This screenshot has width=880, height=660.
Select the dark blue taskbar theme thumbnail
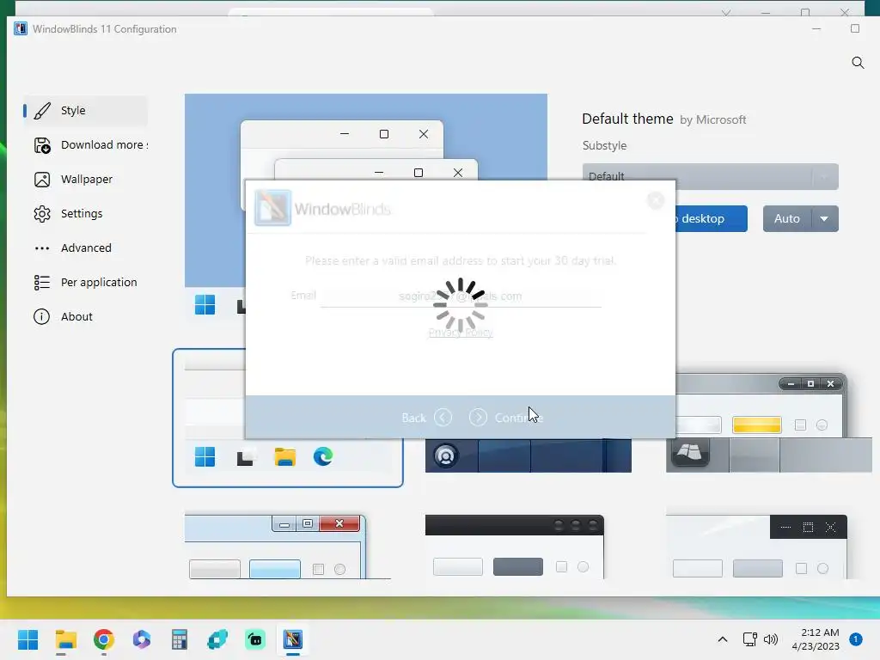pyautogui.click(x=529, y=455)
